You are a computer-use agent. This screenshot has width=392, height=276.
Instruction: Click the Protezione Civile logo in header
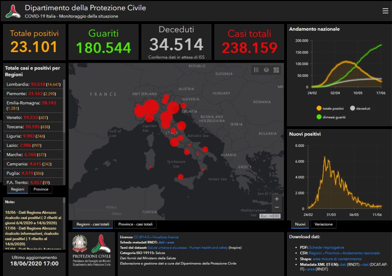click(x=13, y=11)
